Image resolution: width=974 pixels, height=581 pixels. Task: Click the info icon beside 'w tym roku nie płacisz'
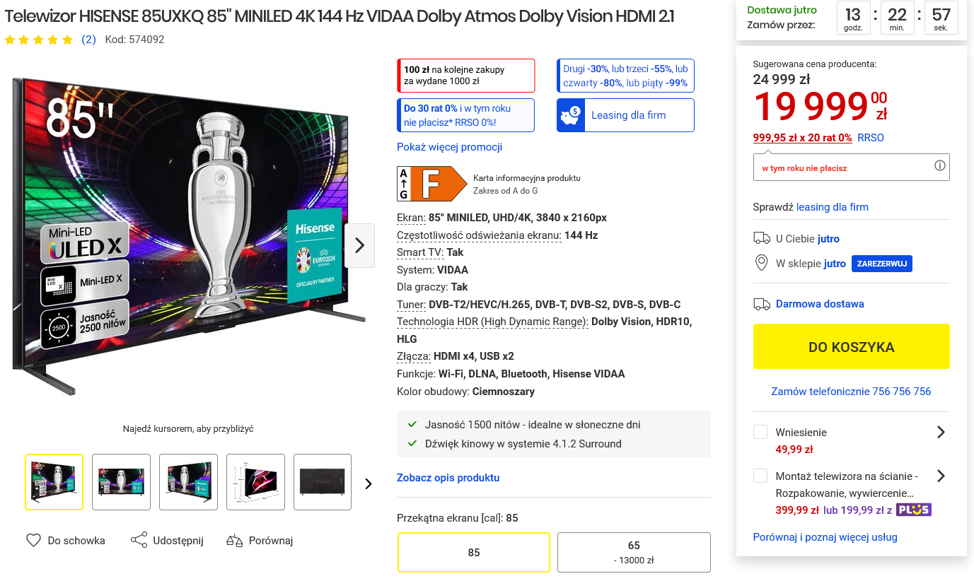click(x=939, y=166)
